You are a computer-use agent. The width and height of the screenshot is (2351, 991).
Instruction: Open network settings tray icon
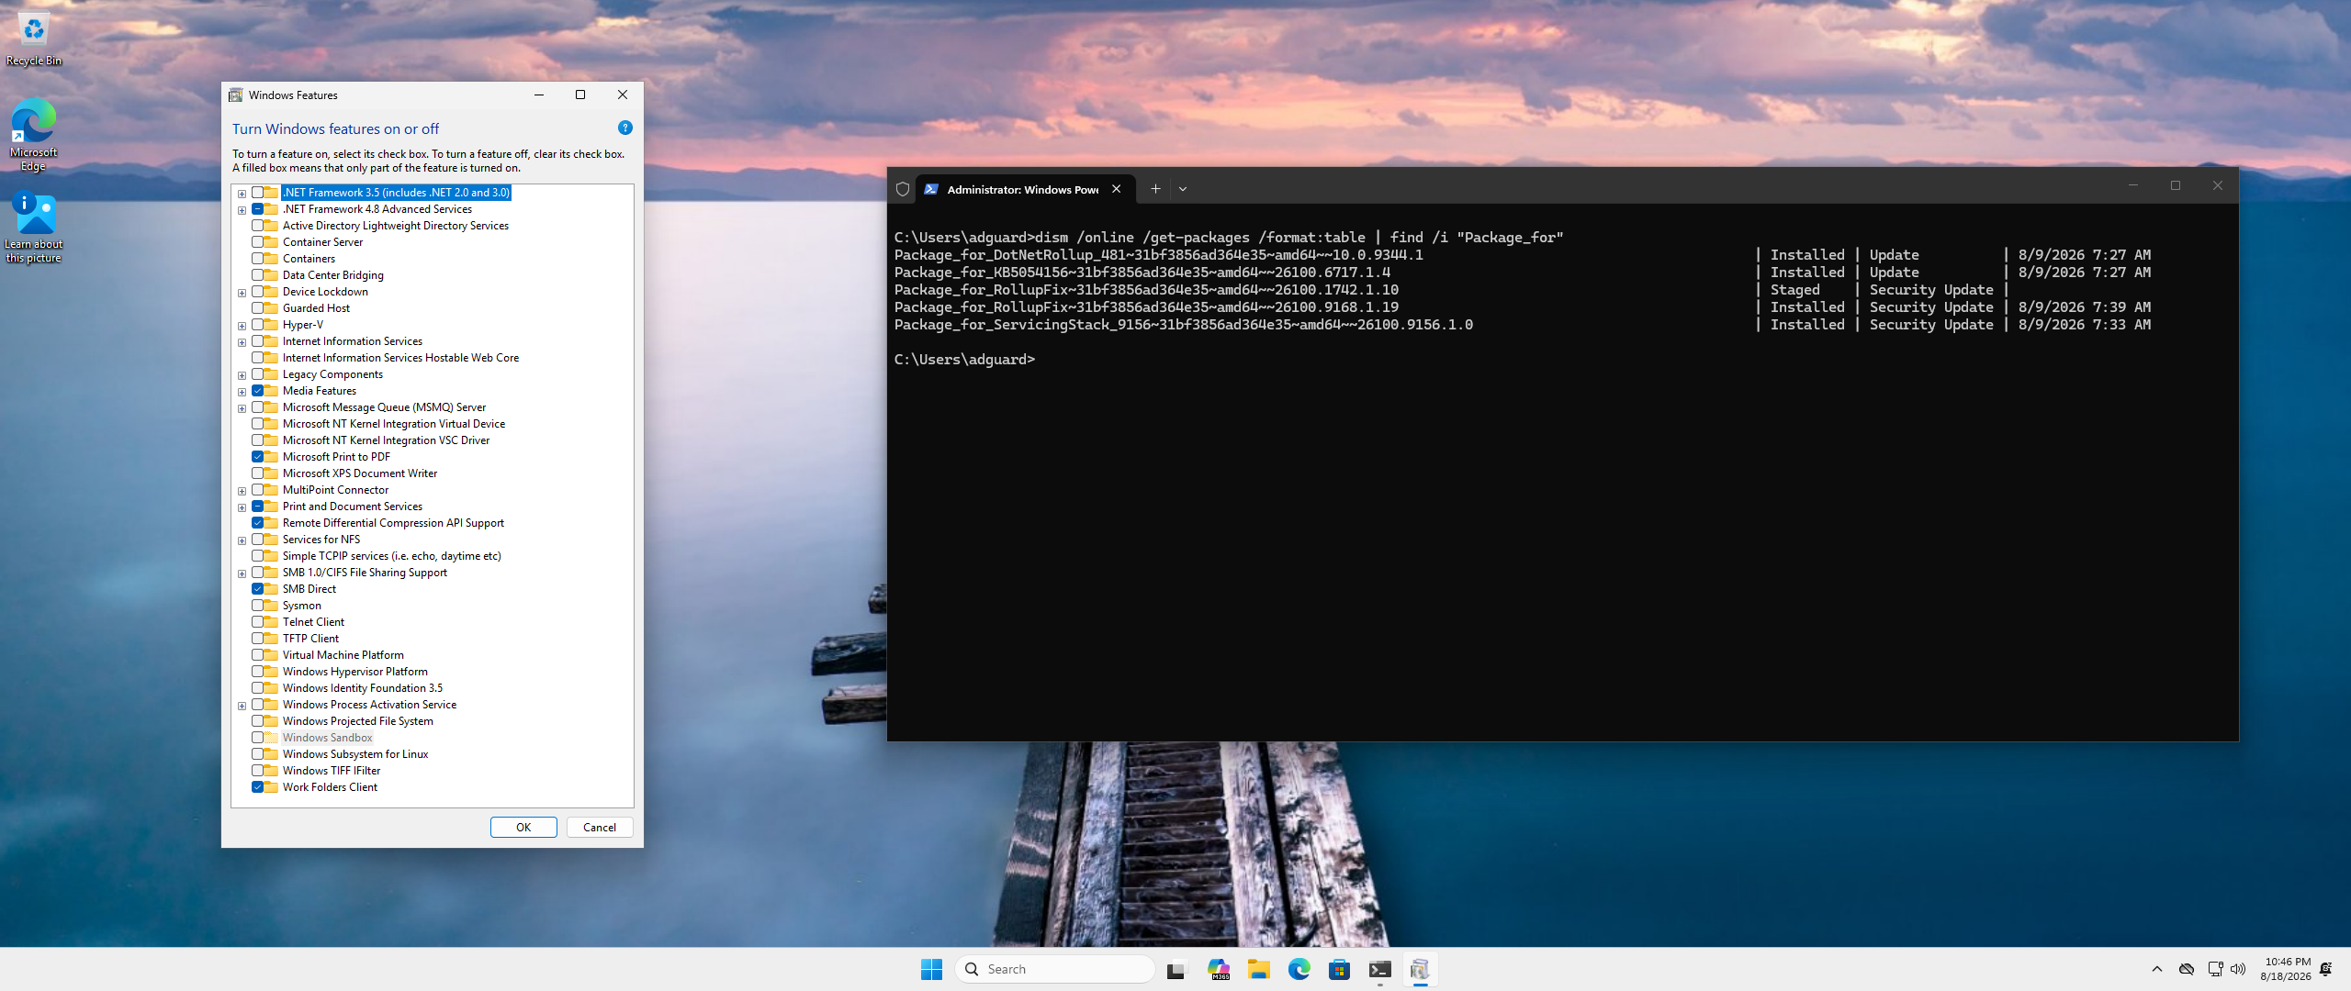(2215, 969)
